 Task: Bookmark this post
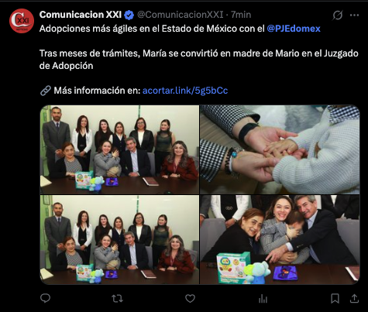tap(335, 299)
